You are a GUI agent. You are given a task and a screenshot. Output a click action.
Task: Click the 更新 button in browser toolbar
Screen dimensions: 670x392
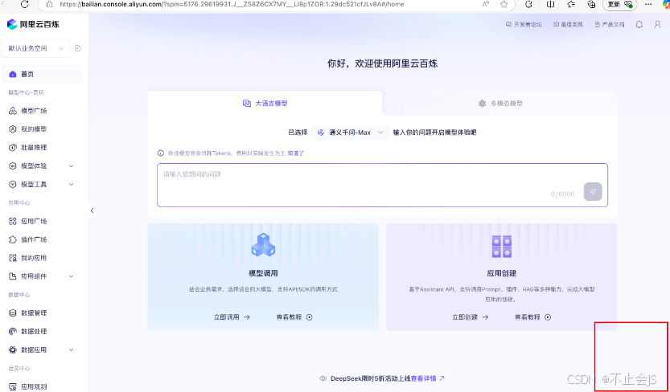click(619, 4)
